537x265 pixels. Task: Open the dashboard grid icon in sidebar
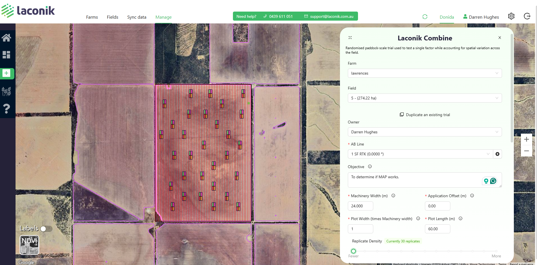pos(6,55)
